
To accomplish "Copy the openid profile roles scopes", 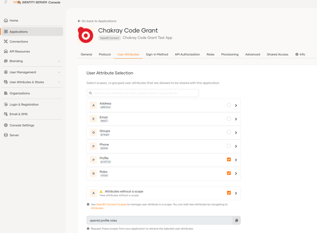I will pyautogui.click(x=236, y=220).
